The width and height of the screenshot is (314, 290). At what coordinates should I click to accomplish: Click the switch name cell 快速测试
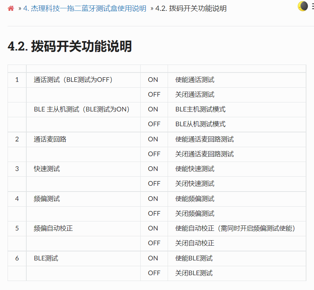click(x=83, y=169)
